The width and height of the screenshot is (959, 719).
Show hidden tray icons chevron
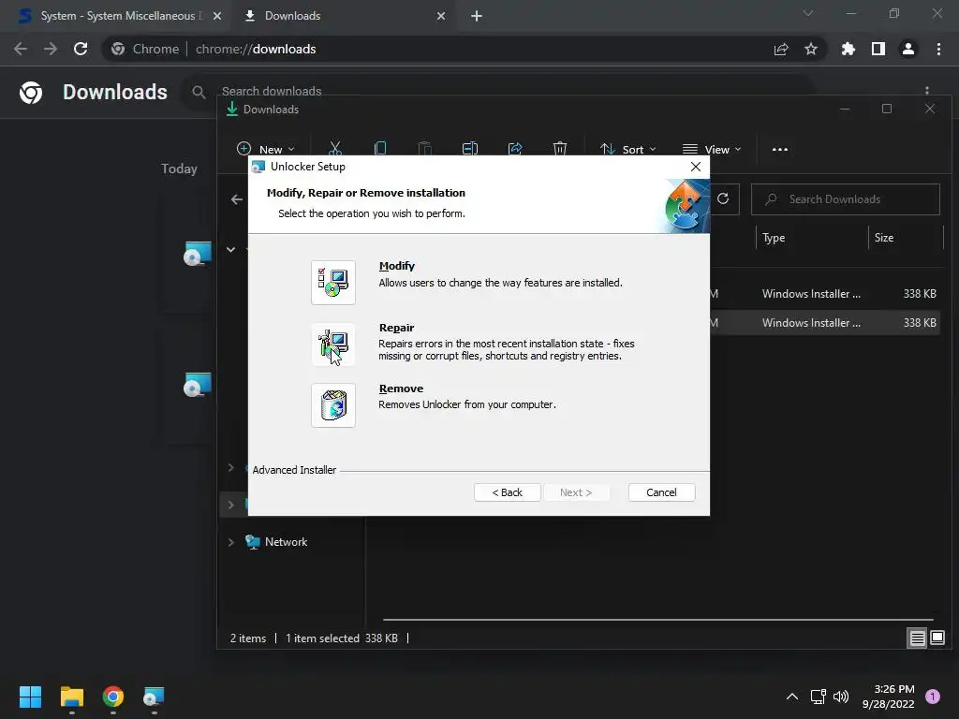(792, 697)
